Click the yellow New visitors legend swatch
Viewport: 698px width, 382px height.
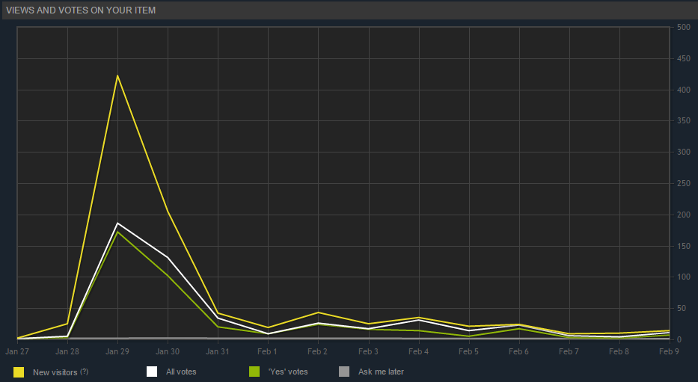(19, 372)
